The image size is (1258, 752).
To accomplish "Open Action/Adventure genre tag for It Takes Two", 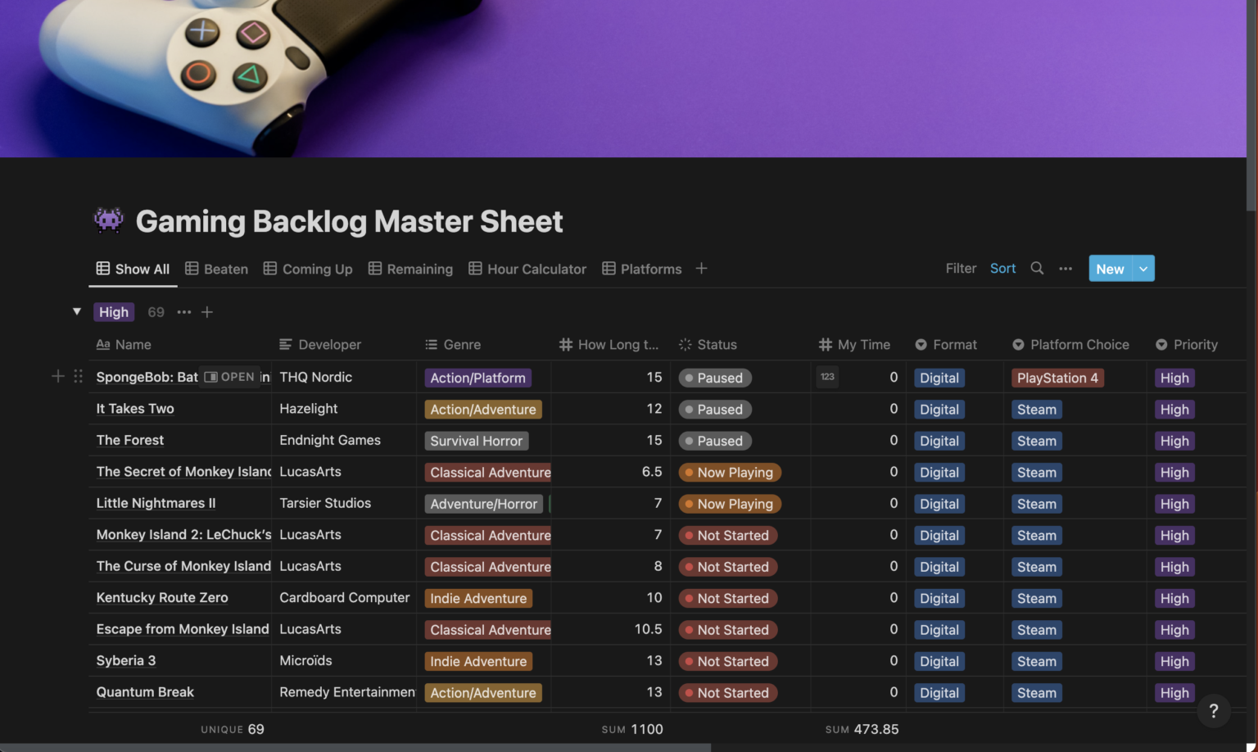I will [483, 410].
